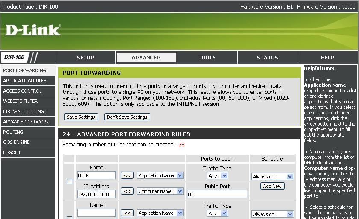Image resolution: width=359 pixels, height=219 pixels.
Task: Click Hardware Version : E1 text
Action: click(267, 7)
